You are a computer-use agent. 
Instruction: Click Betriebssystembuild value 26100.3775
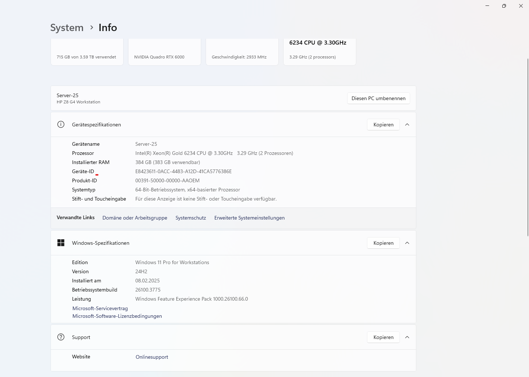148,290
